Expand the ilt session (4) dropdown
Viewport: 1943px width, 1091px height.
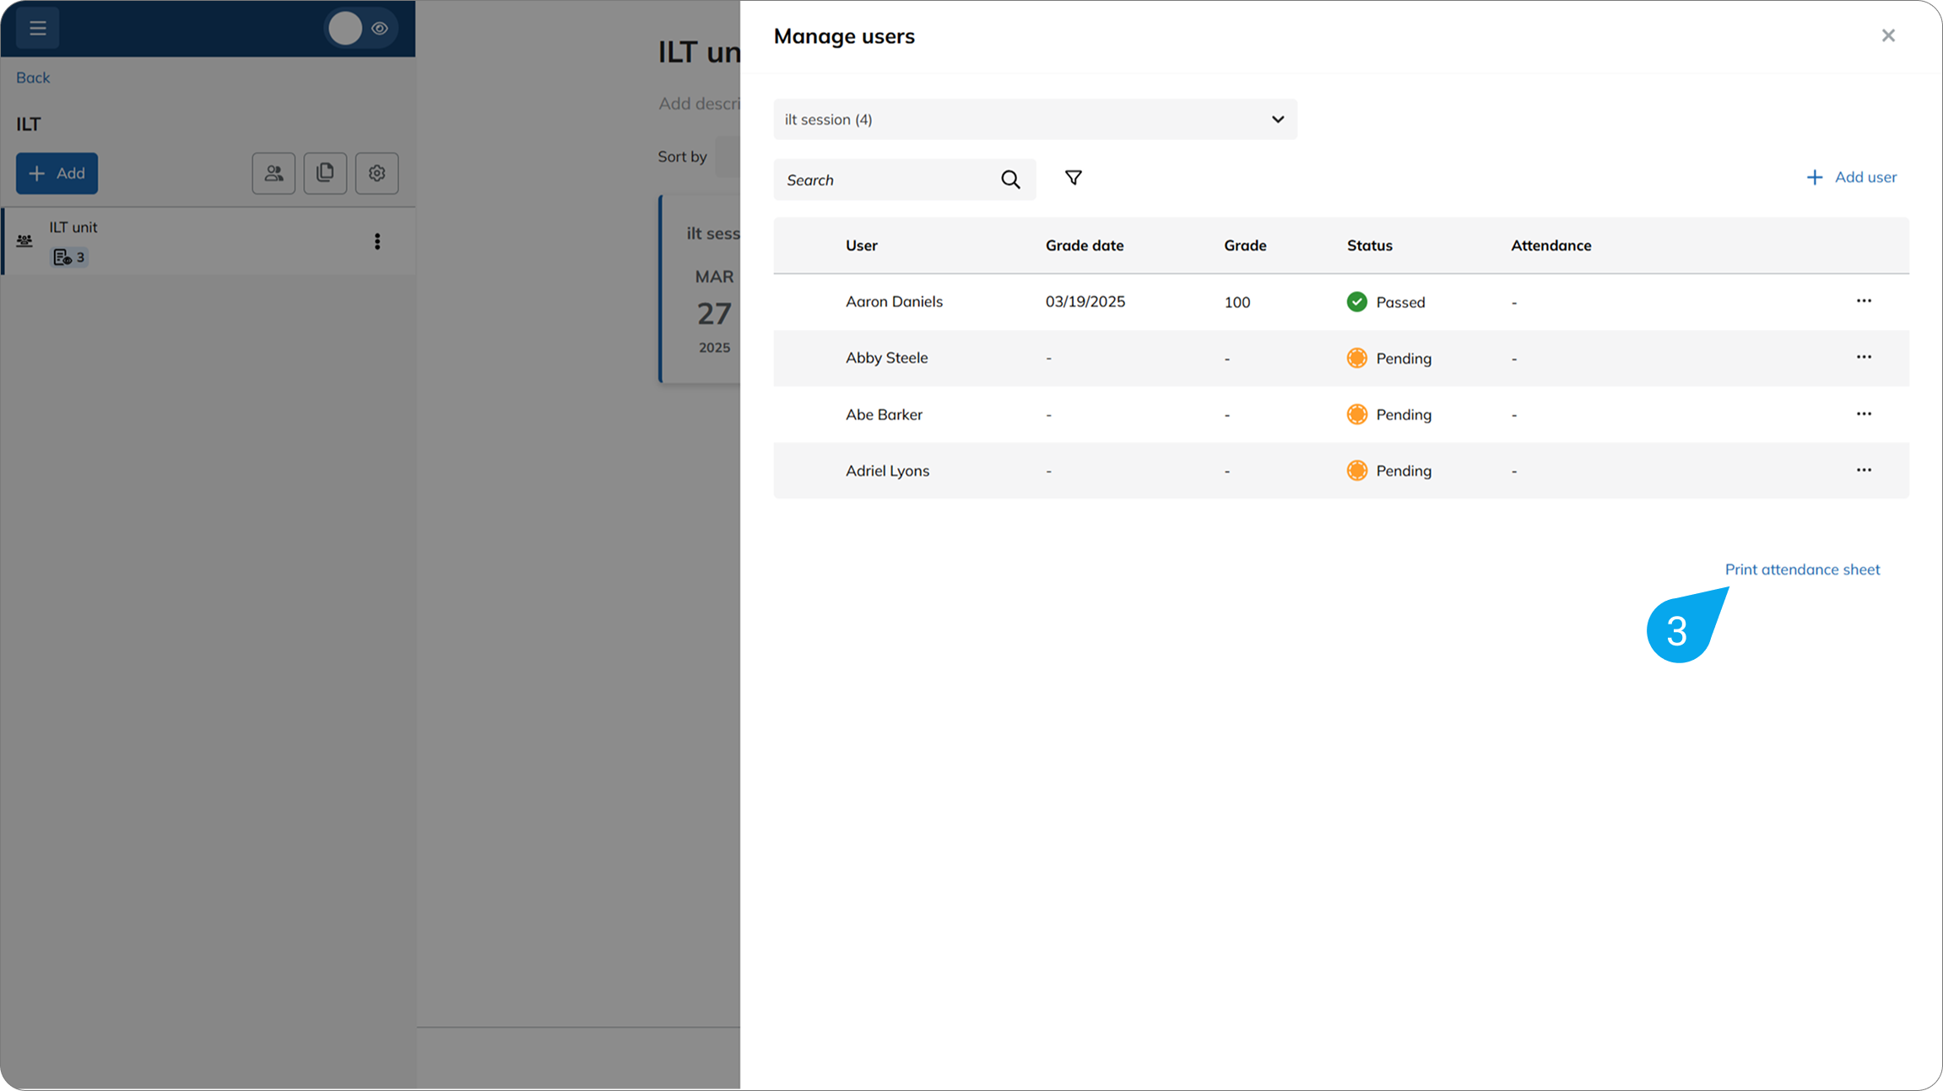(x=1035, y=119)
